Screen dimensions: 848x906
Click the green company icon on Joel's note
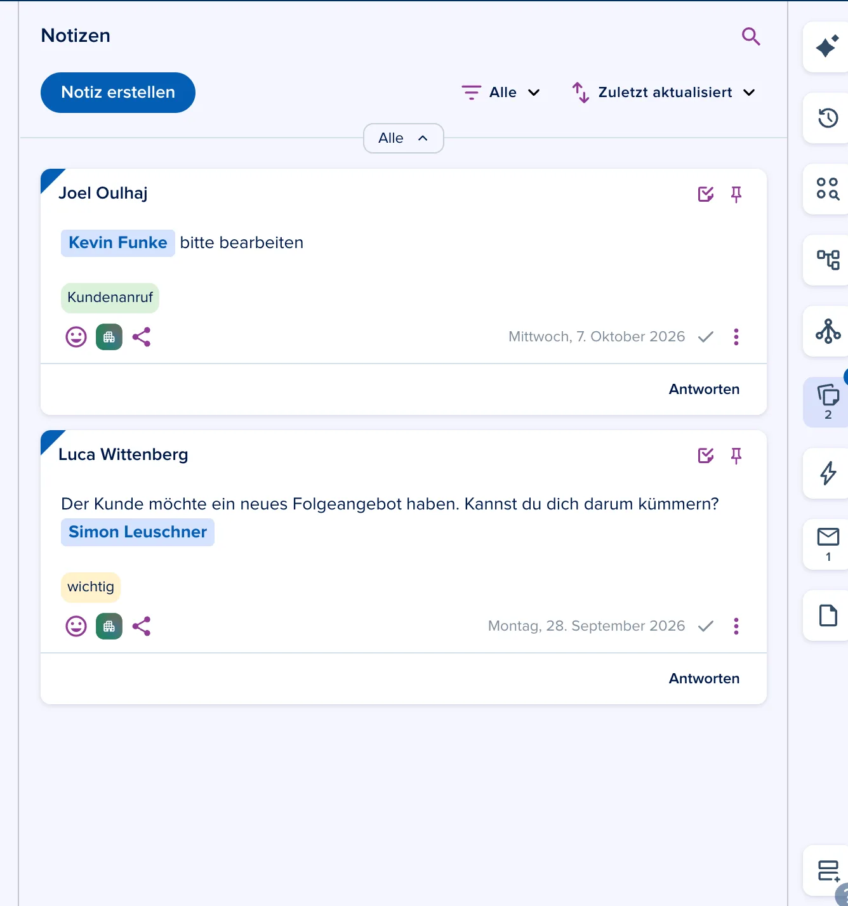109,337
